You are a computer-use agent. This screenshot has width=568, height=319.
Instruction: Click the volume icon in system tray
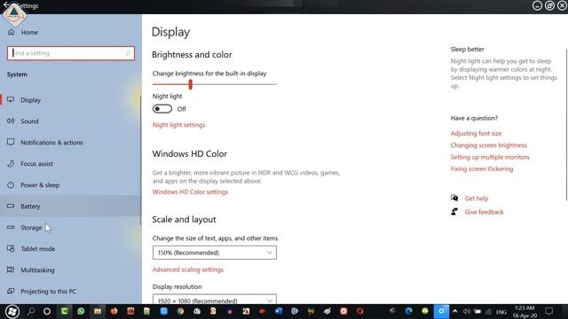[467, 311]
